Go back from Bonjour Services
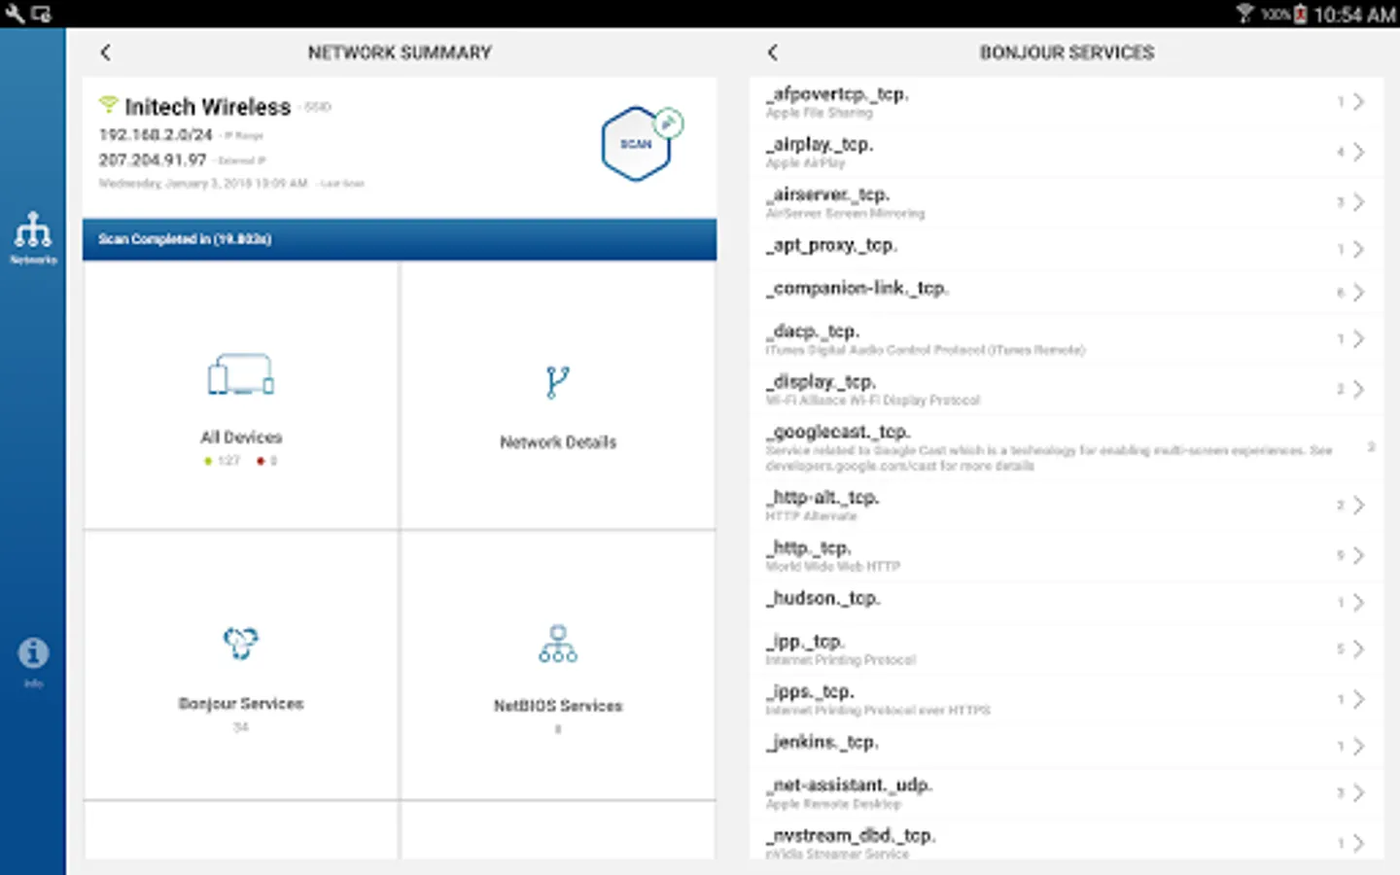 773,52
